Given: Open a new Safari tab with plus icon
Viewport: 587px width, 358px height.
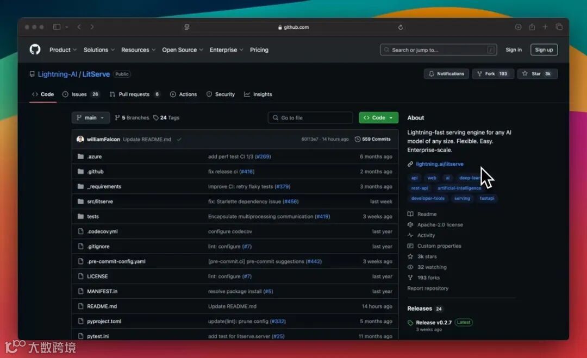Looking at the screenshot, I should (x=545, y=27).
